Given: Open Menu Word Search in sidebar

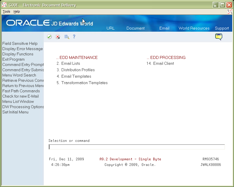Looking at the screenshot, I should tap(19, 75).
